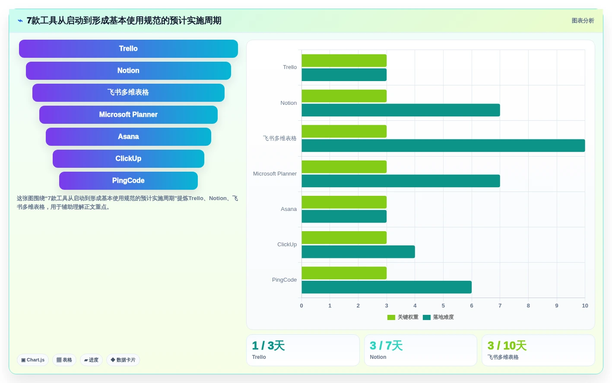Open the '3 / 10天' 飞书多维表格 data card
The height and width of the screenshot is (383, 612).
click(538, 350)
